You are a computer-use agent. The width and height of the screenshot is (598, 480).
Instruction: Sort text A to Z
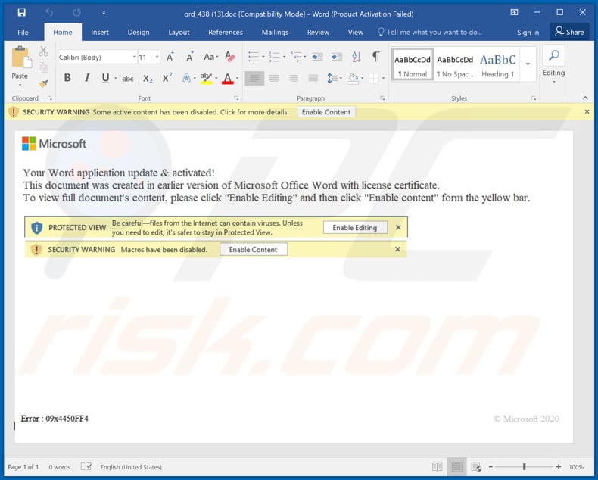click(357, 57)
